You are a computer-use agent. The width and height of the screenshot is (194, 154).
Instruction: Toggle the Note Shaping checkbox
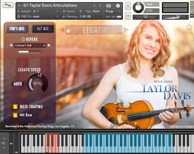point(15,107)
